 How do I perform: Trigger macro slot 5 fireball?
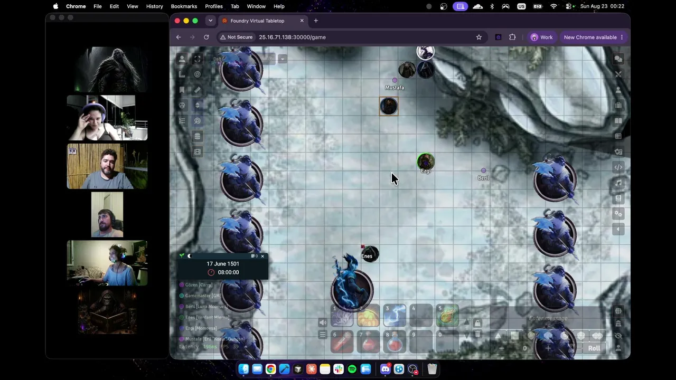point(447,316)
